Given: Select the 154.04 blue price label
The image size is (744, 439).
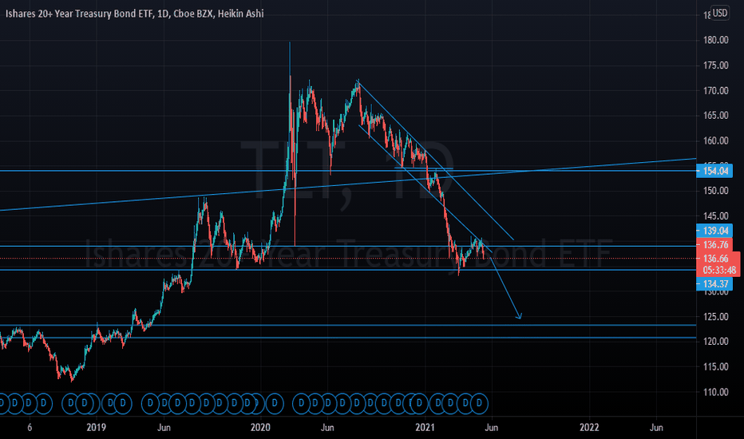Looking at the screenshot, I should point(714,171).
